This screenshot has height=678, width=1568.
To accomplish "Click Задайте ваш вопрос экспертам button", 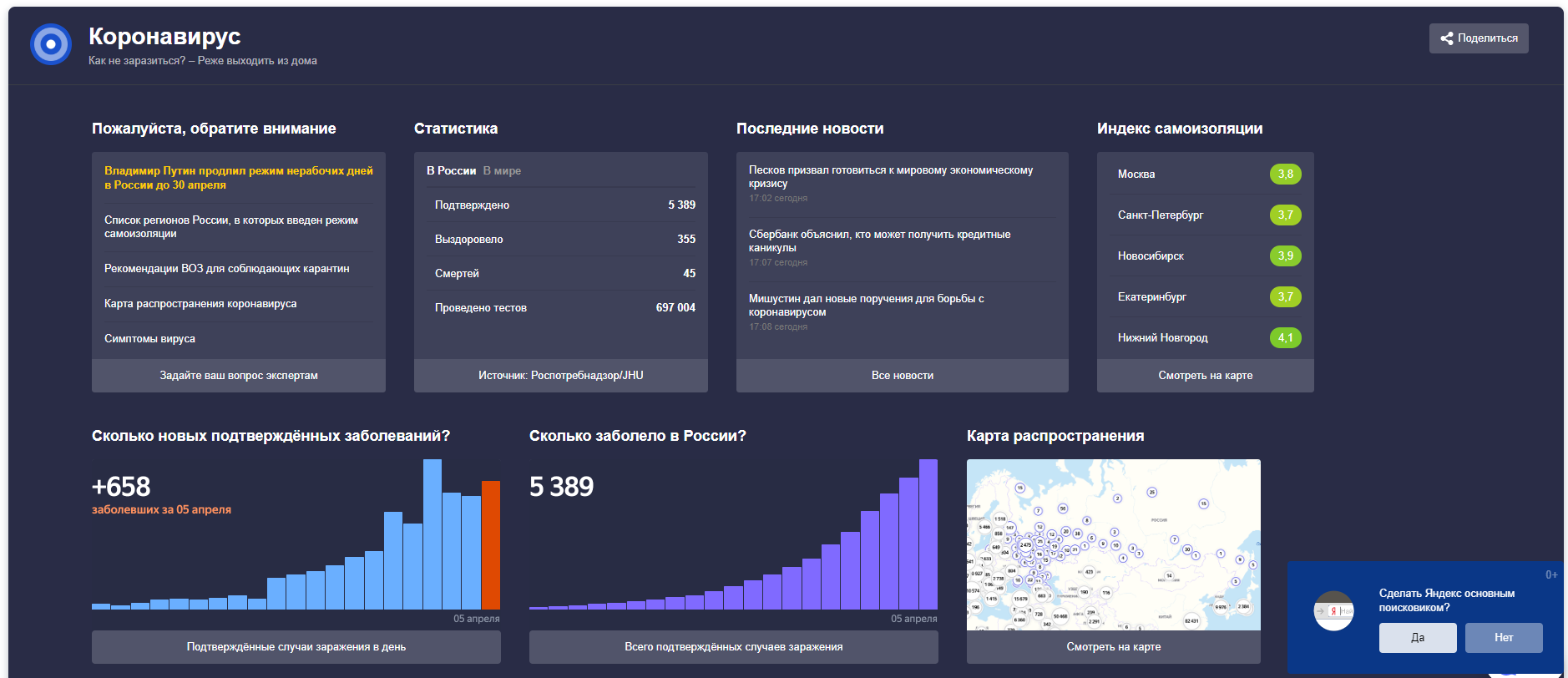I will pyautogui.click(x=239, y=376).
